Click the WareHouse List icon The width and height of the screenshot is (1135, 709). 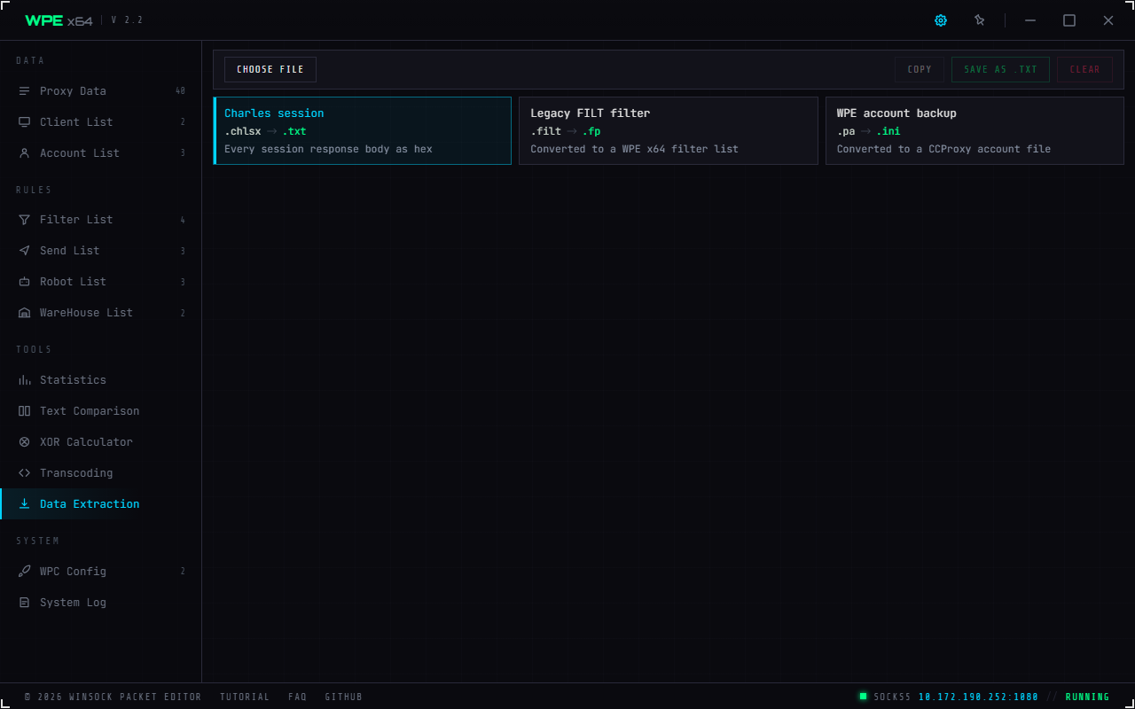pos(24,313)
